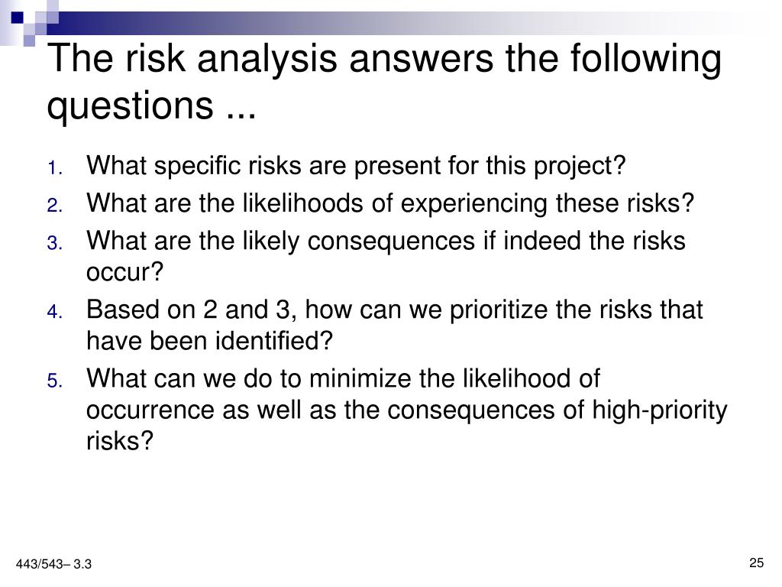Click the '443/543– 3.3' footer label

coord(54,565)
